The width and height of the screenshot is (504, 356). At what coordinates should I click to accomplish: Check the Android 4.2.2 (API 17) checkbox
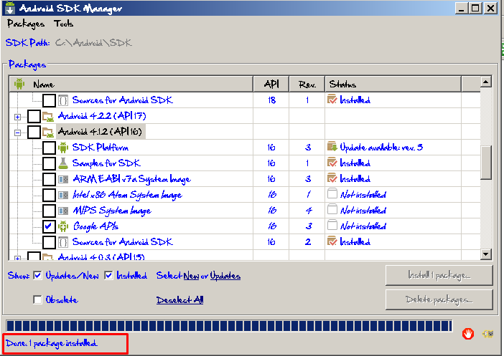click(x=34, y=116)
